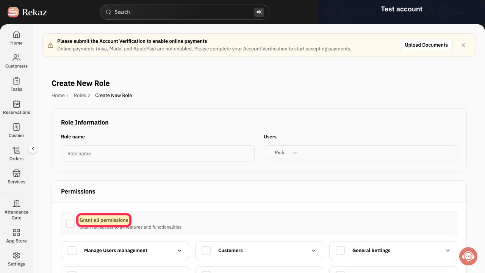Open the Users Pick dropdown
This screenshot has width=485, height=273.
(360, 153)
